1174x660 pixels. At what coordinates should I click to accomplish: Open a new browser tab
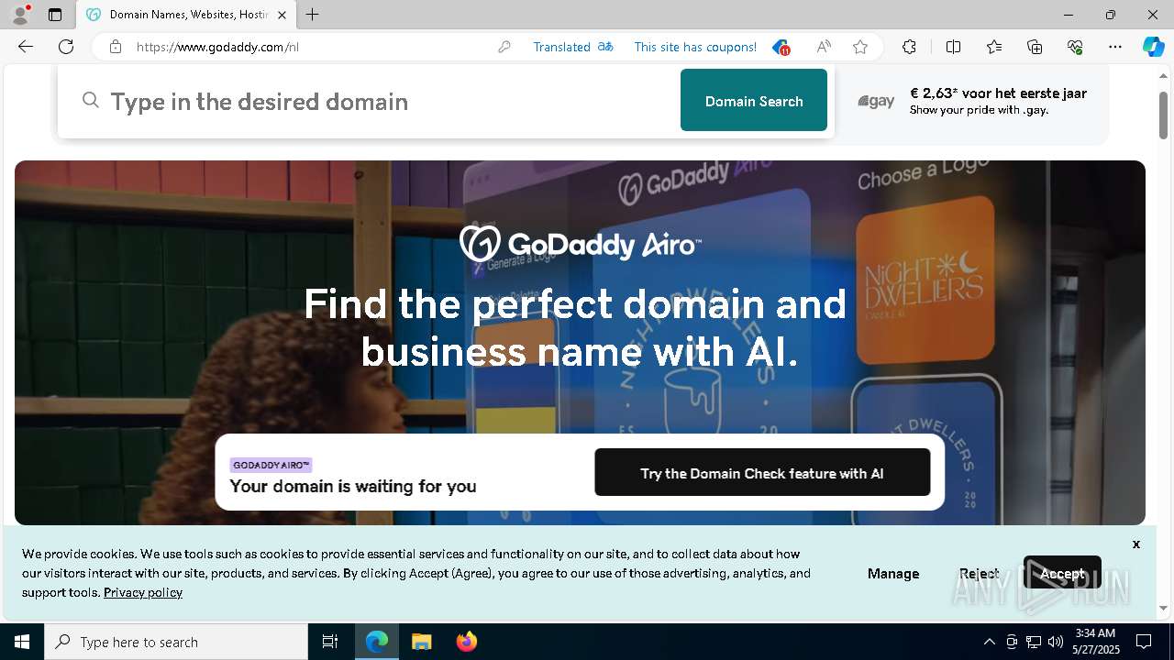[313, 15]
